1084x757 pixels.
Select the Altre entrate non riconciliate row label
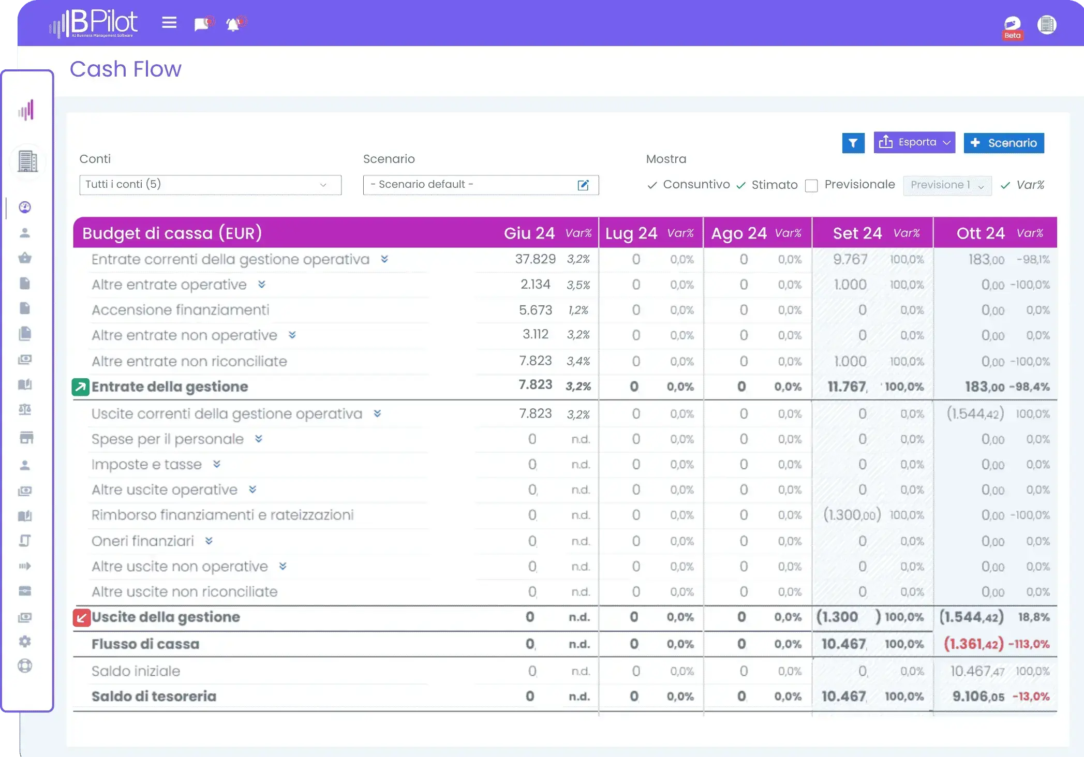tap(189, 361)
